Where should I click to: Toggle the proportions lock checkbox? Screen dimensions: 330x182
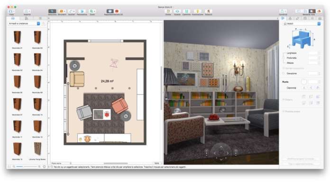pos(284,68)
